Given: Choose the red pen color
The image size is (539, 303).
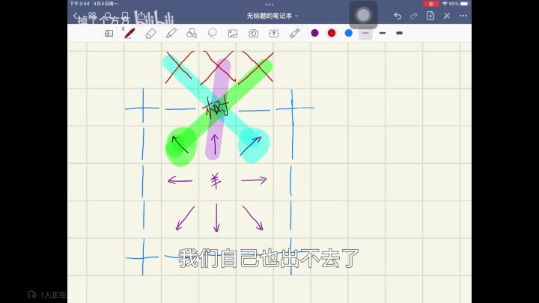Looking at the screenshot, I should coord(332,33).
